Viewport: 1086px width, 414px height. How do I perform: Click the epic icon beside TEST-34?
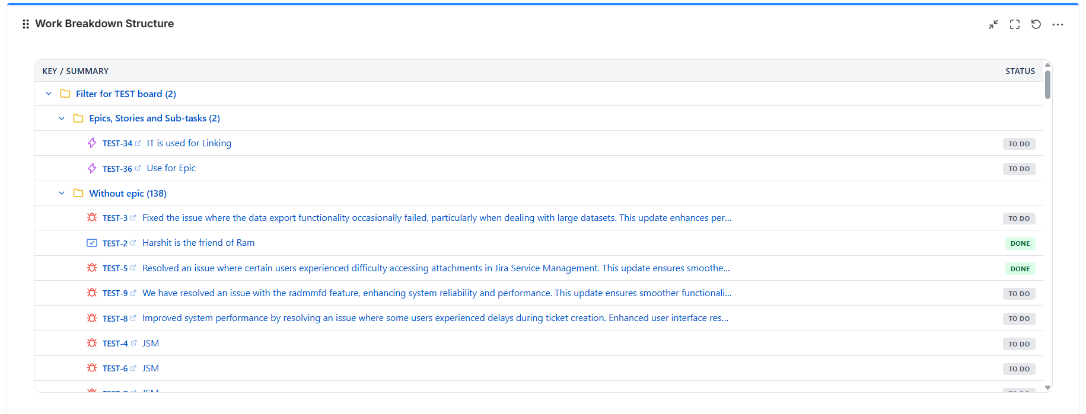click(x=92, y=143)
